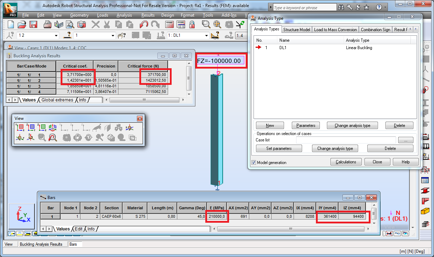The height and width of the screenshot is (257, 434).
Task: Click the Set parameters button
Action: click(x=279, y=148)
